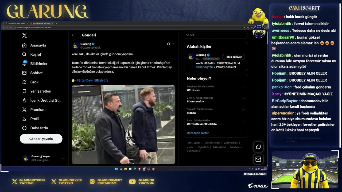
Task: Open Premium X icon
Action: click(x=24, y=110)
